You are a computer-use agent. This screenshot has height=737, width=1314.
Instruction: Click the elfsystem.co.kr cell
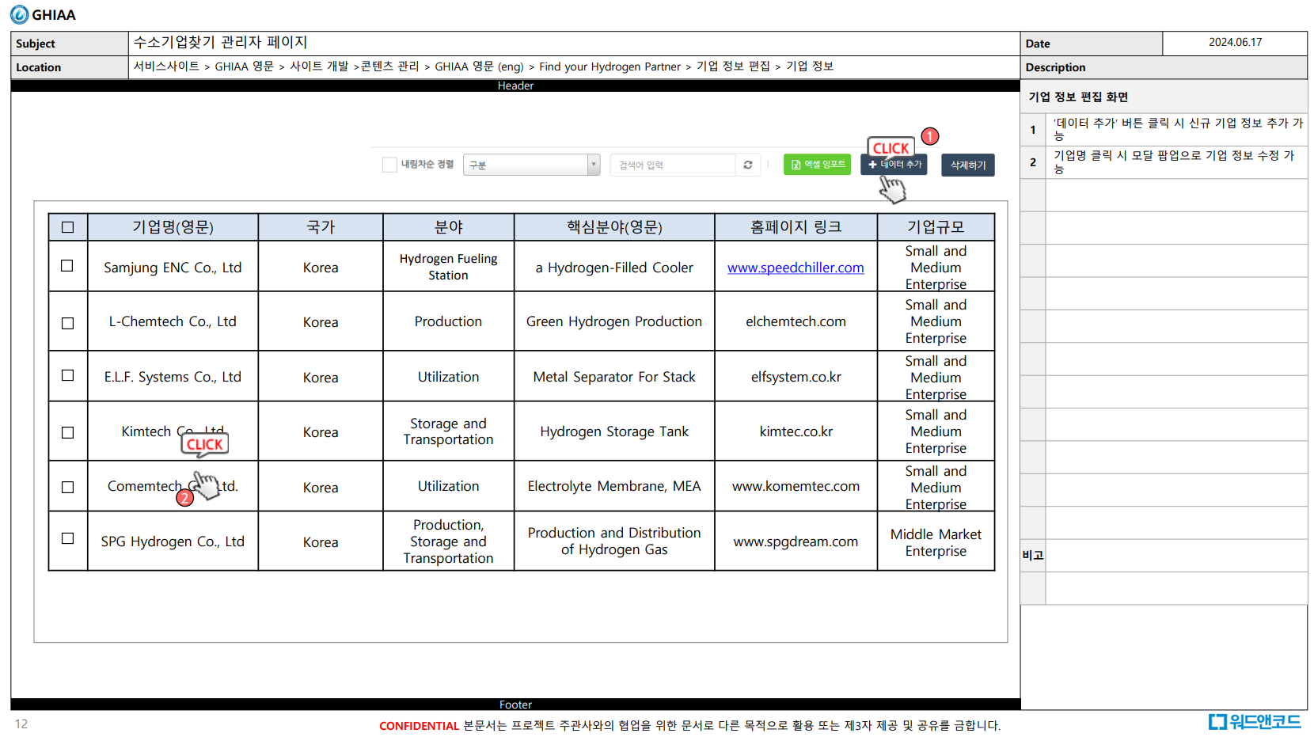[x=796, y=377]
